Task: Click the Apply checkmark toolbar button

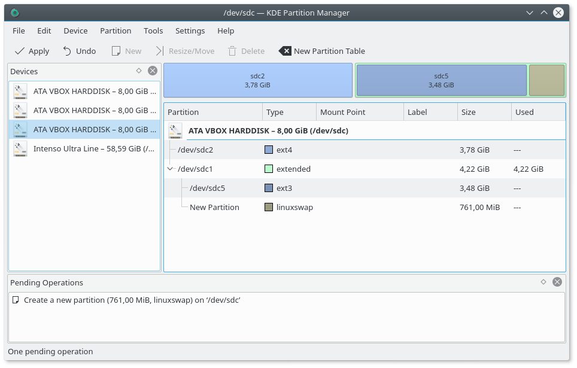Action: pos(32,51)
